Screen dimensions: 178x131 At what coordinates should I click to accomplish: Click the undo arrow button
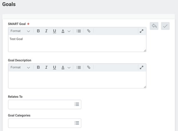154,26
